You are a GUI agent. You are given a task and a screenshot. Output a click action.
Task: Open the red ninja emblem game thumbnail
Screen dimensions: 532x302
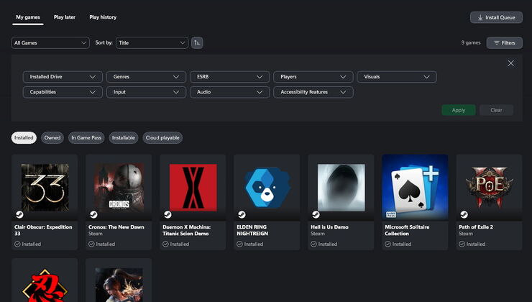click(45, 285)
